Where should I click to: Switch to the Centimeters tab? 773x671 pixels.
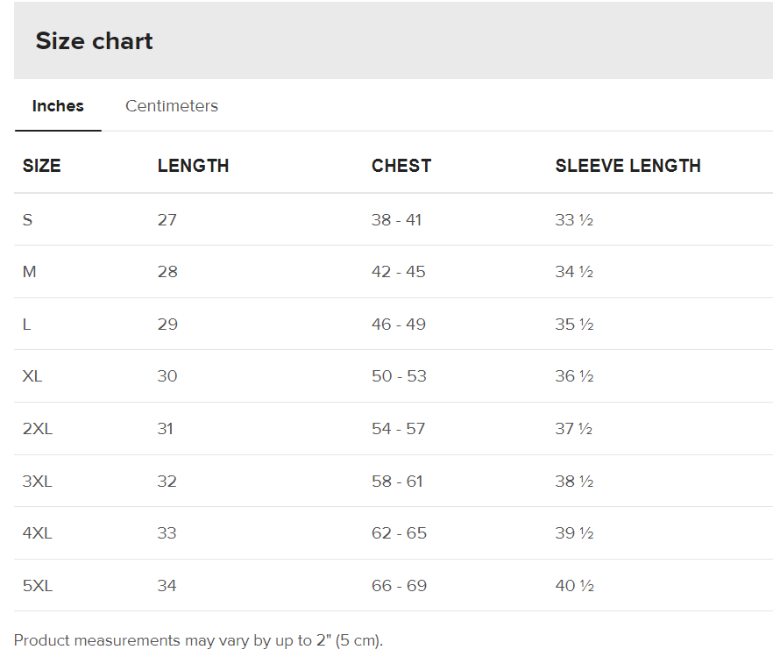point(171,106)
